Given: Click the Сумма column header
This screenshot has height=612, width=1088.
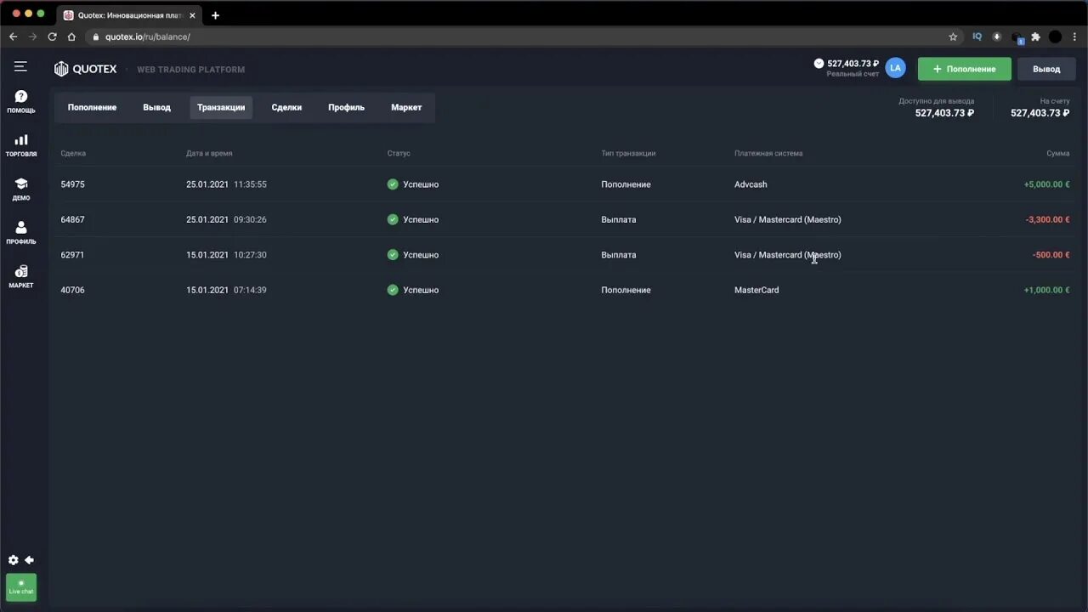Looking at the screenshot, I should click(x=1057, y=154).
